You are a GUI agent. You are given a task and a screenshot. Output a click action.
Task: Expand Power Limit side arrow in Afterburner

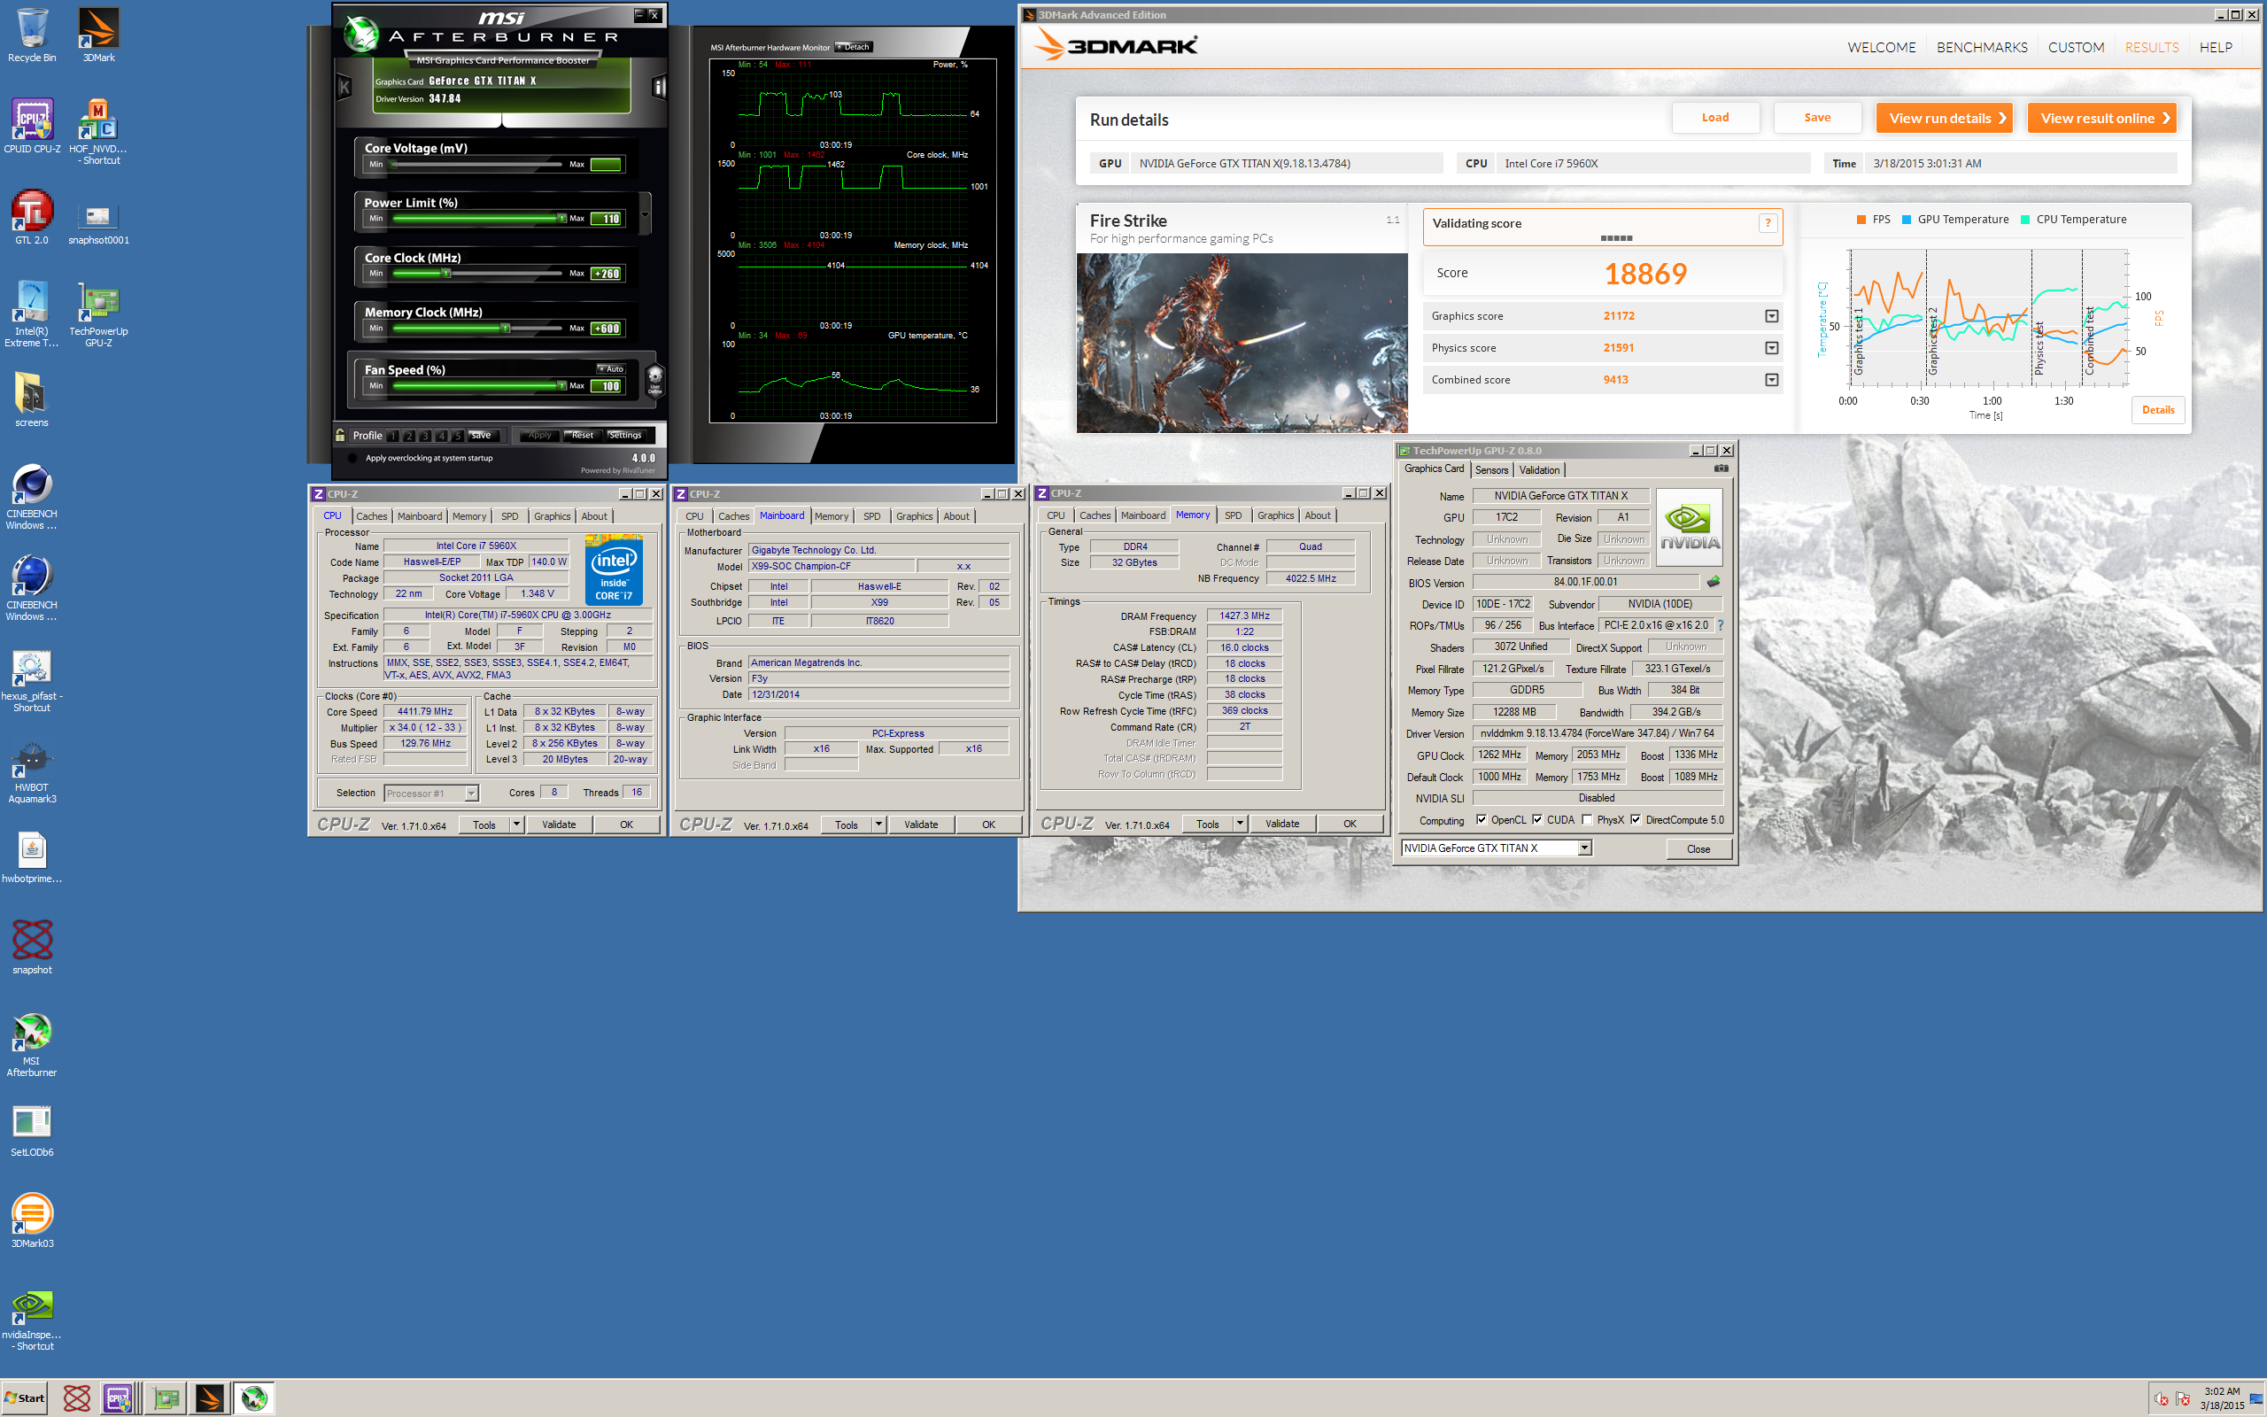646,213
